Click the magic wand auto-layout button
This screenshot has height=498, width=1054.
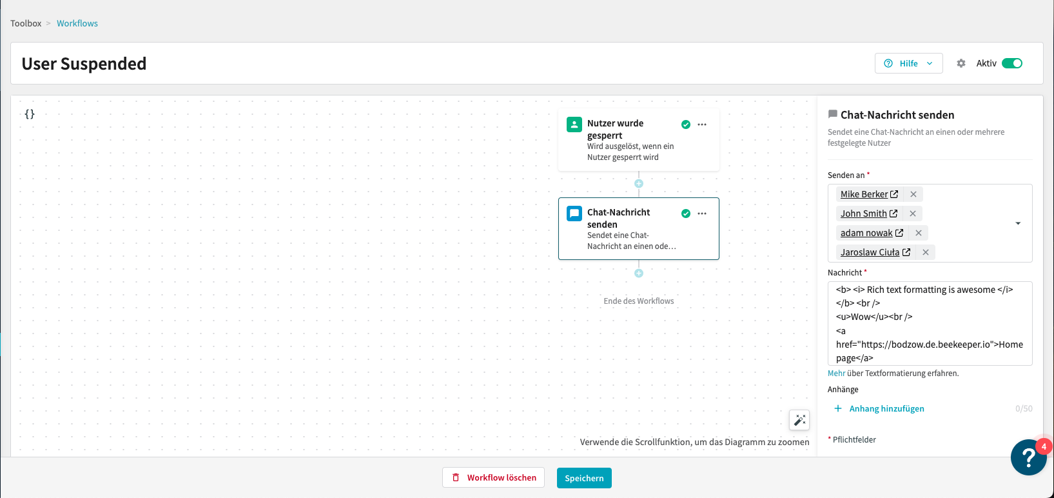[x=799, y=420]
